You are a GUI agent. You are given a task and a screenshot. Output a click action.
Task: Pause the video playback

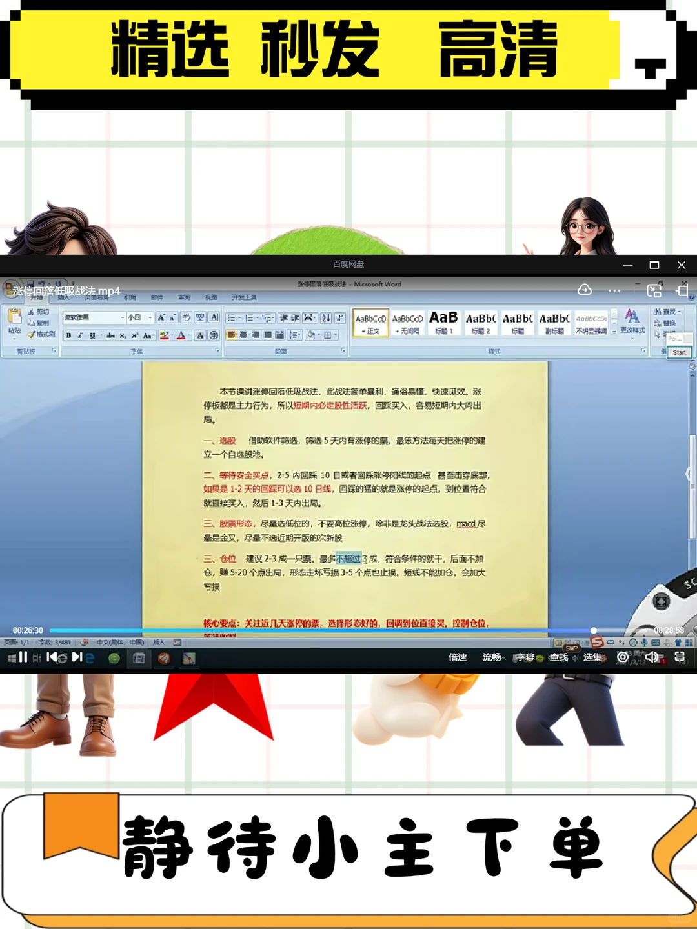click(23, 657)
